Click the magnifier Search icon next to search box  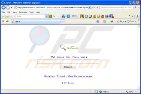point(135,7)
